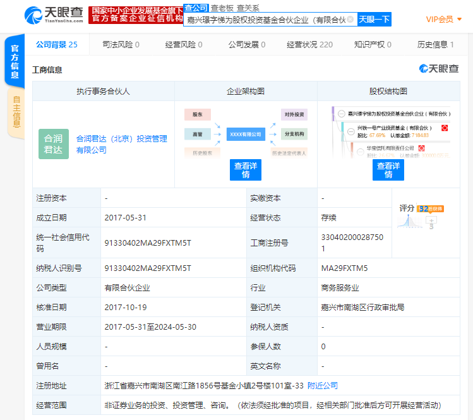
Task: Open the 经营状况 220 tab
Action: [309, 45]
